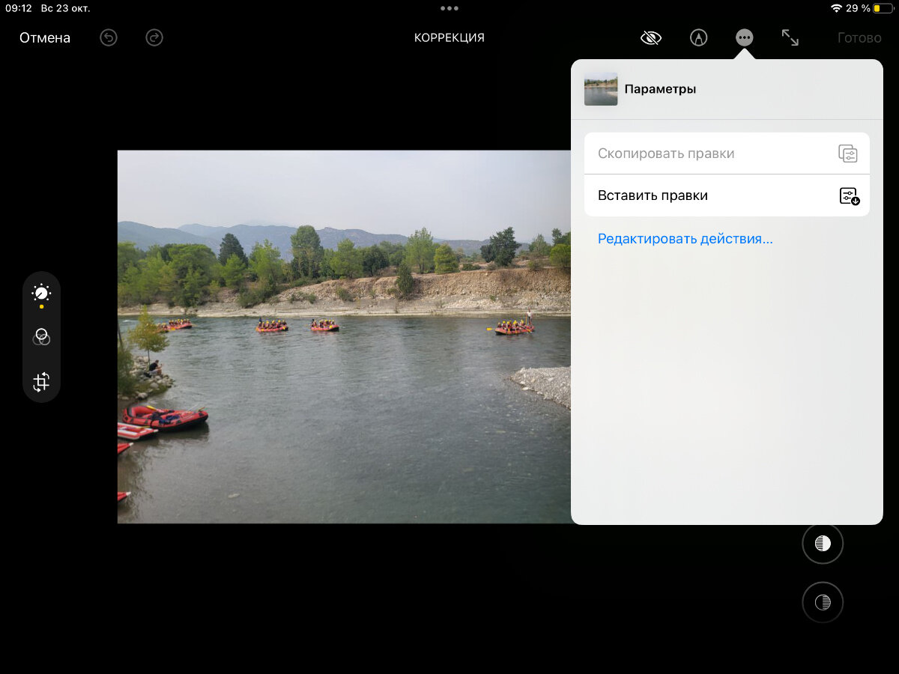Undo the last edit
The image size is (899, 674).
pos(109,37)
